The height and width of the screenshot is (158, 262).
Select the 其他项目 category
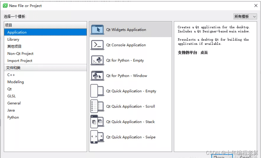(45, 46)
